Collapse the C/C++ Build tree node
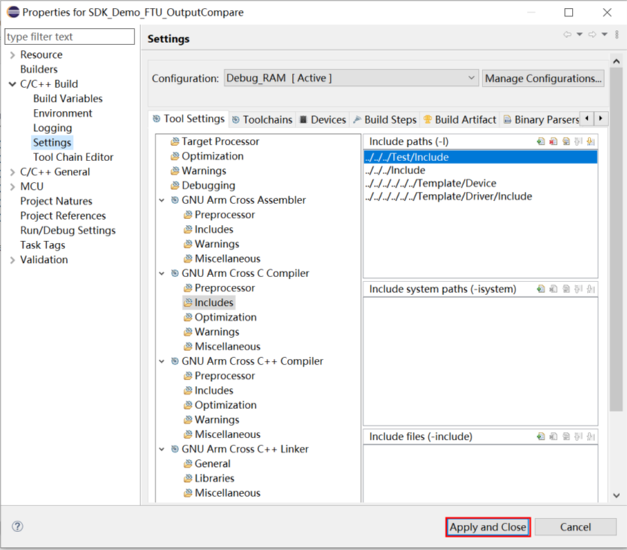Viewport: 627px width, 550px height. click(12, 85)
